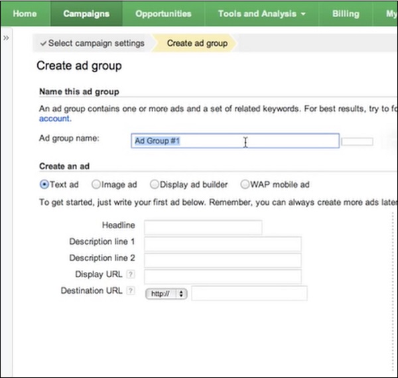Click the Display URL help question mark icon

pos(131,275)
